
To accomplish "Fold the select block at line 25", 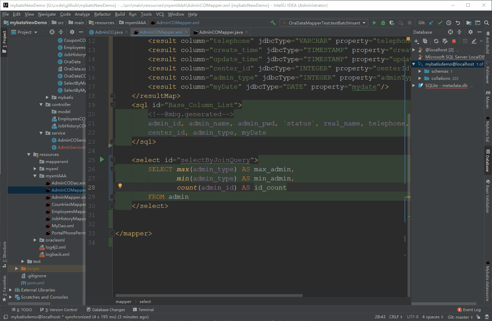I will click(x=113, y=160).
